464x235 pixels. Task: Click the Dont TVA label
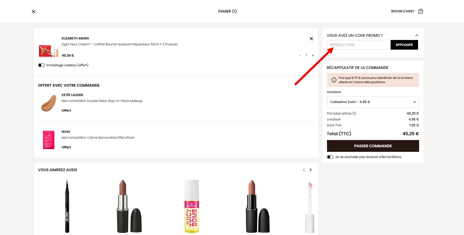click(x=334, y=125)
